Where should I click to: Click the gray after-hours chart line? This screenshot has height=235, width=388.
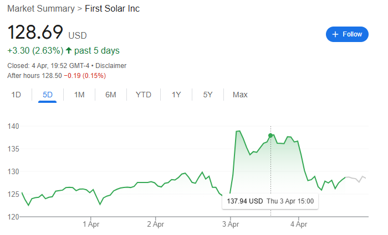tap(356, 178)
